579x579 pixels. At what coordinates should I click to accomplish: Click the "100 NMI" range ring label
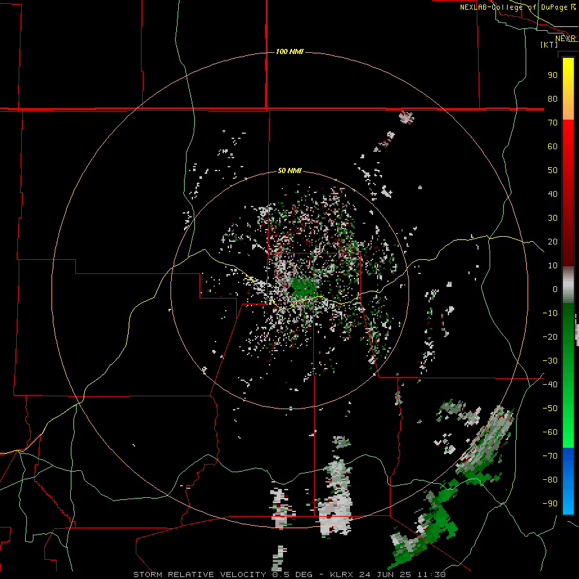click(289, 51)
